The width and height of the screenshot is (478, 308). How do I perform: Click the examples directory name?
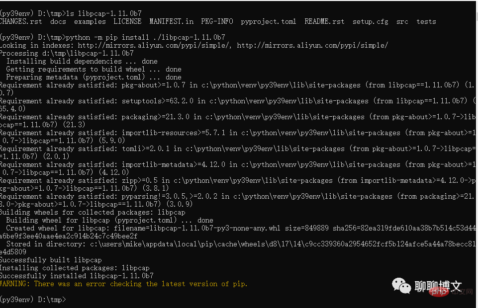(x=90, y=21)
